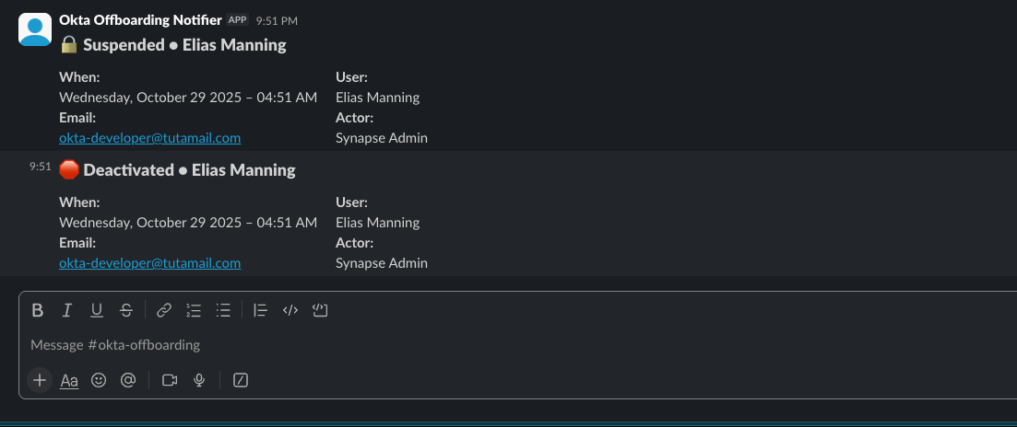1017x427 pixels.
Task: Apply underline formatting to message
Action: [96, 310]
